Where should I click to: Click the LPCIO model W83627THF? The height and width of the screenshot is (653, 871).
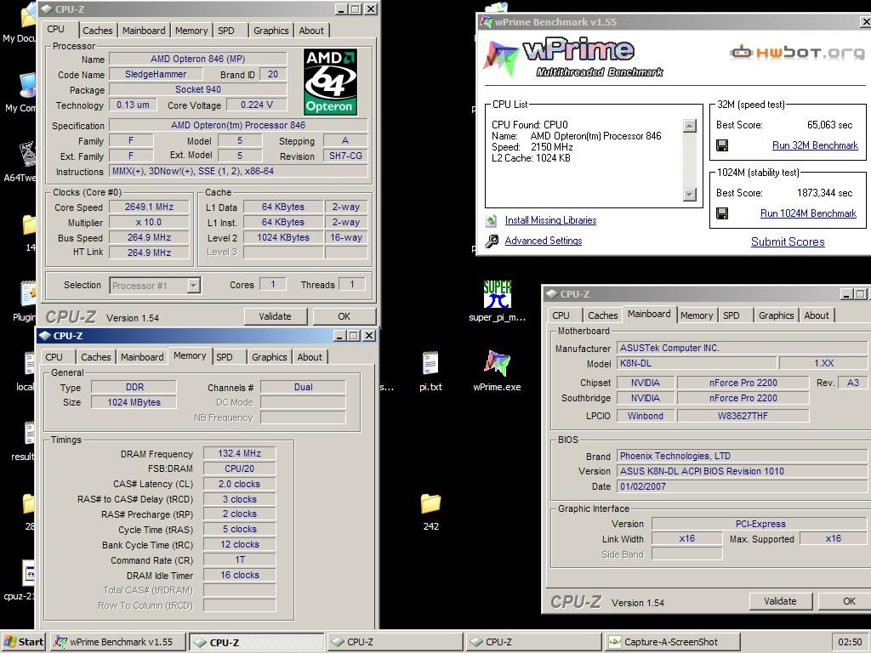[743, 416]
